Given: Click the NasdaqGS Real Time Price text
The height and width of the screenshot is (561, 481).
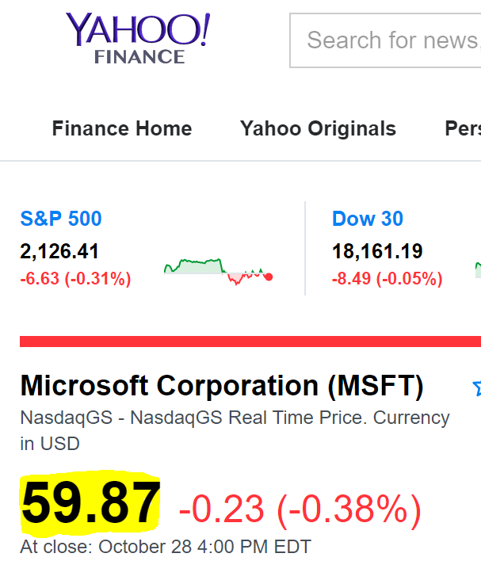Looking at the screenshot, I should 235,418.
